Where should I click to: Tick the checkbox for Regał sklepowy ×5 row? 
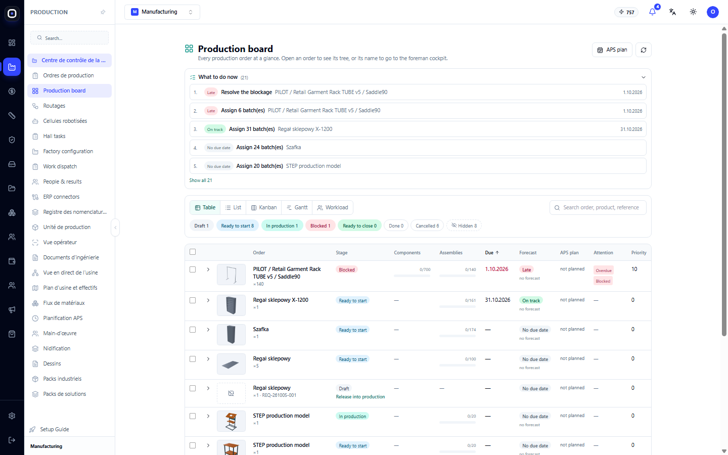click(x=193, y=359)
